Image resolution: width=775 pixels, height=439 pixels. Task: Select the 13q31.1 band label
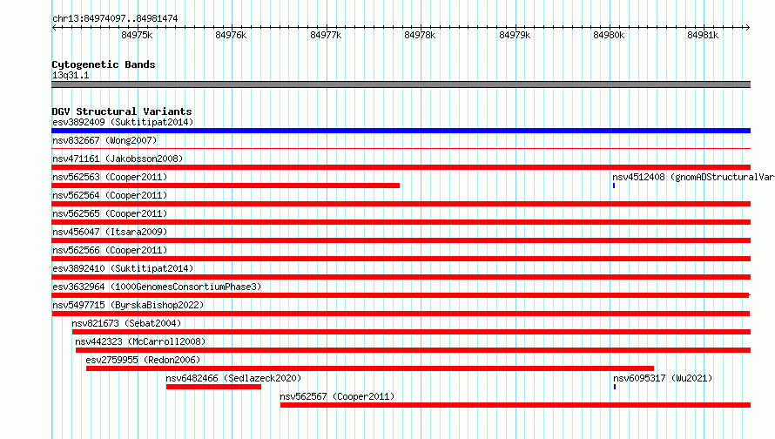click(71, 75)
